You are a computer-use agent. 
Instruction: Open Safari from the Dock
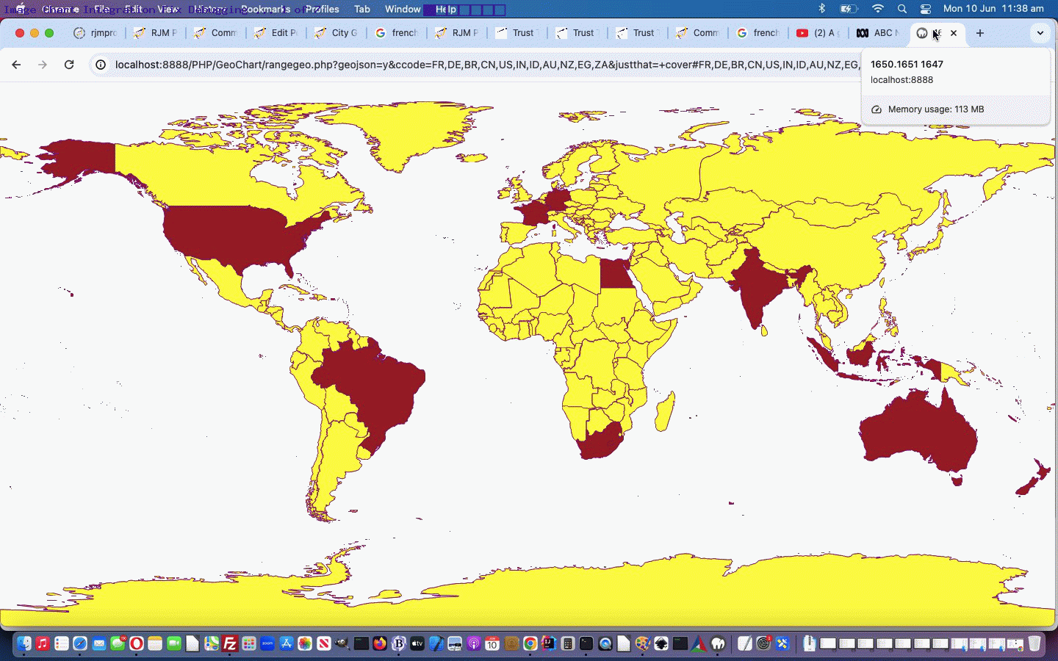tap(80, 644)
